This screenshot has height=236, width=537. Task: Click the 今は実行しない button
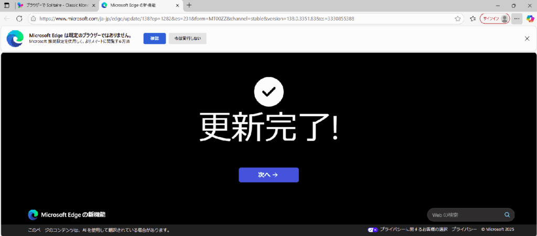(x=187, y=38)
